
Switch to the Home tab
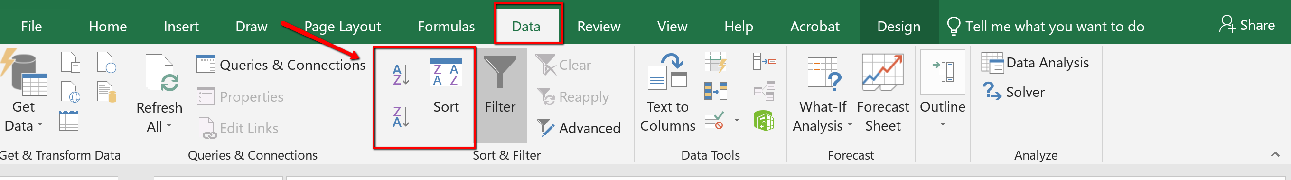coord(108,26)
